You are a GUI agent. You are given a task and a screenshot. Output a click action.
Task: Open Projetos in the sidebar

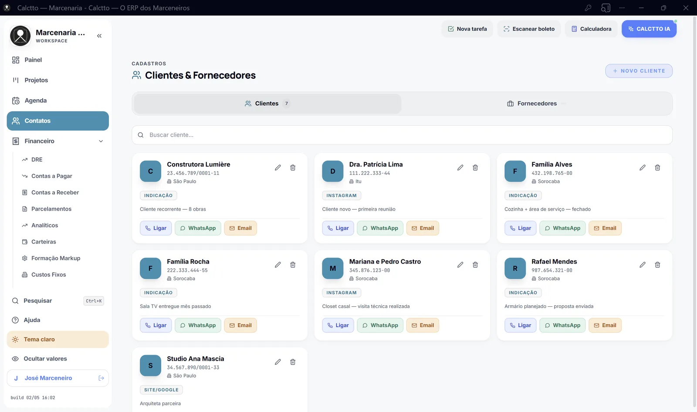(58, 80)
